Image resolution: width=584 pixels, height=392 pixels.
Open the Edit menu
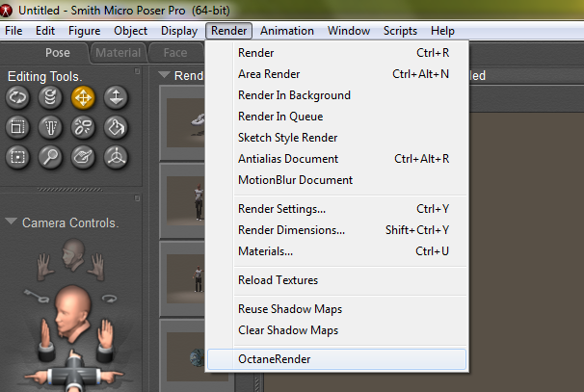coord(45,31)
